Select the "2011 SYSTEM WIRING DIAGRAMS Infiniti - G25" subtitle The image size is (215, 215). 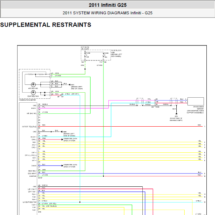pos(107,13)
